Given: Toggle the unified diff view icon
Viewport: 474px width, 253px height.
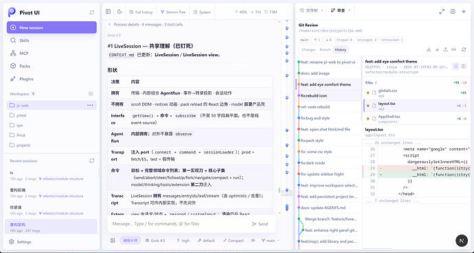Looking at the screenshot, I should pos(455,67).
